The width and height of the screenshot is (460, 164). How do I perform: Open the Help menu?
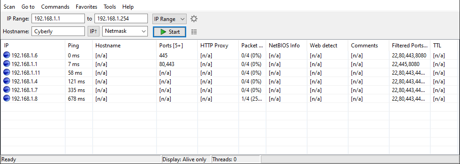pyautogui.click(x=128, y=7)
